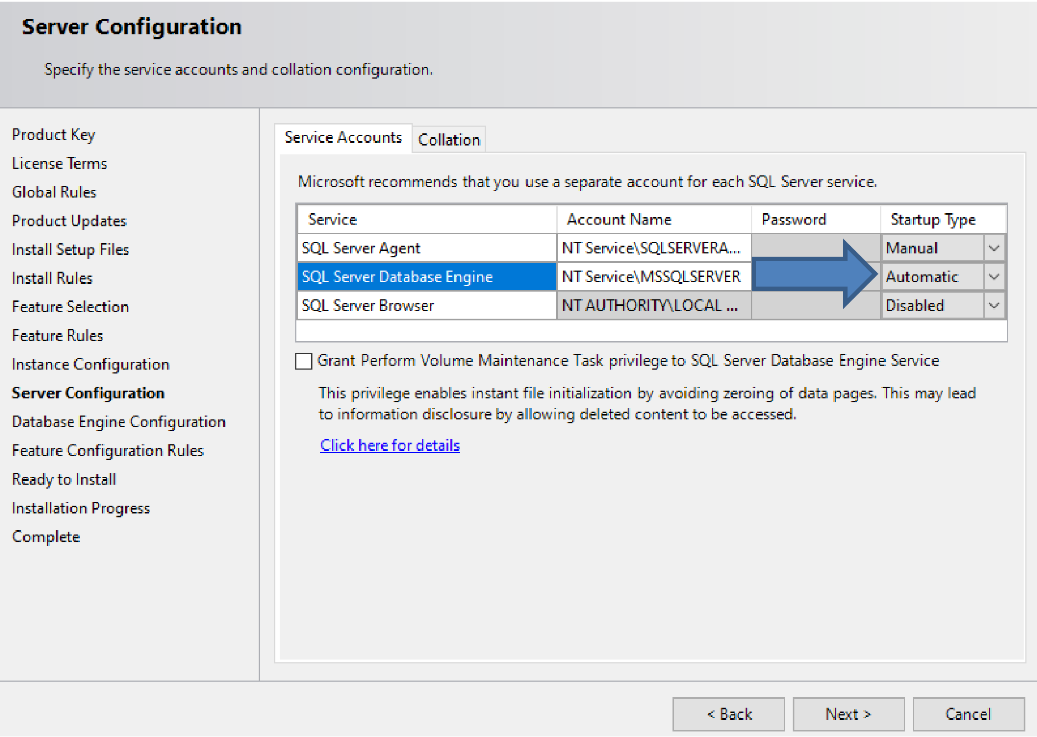The width and height of the screenshot is (1037, 737).
Task: Click the SQL Server Agent password field
Action: tap(798, 247)
